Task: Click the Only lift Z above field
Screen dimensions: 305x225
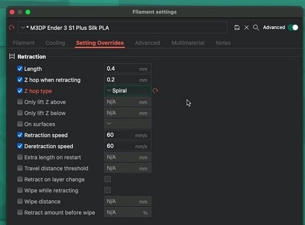Action: (x=128, y=102)
